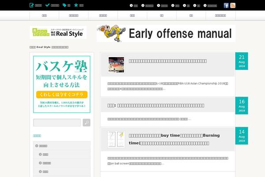
Task: Click the 16 Aug 2018 date badge
Action: [x=242, y=105]
